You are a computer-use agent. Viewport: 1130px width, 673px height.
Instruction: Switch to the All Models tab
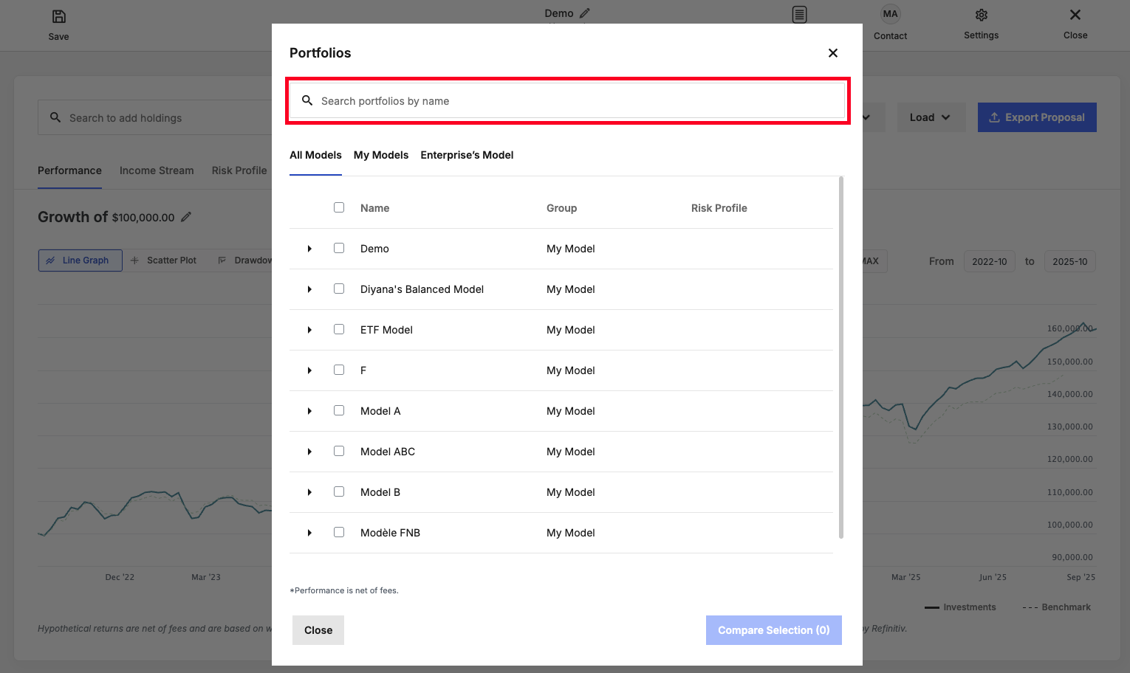tap(315, 155)
